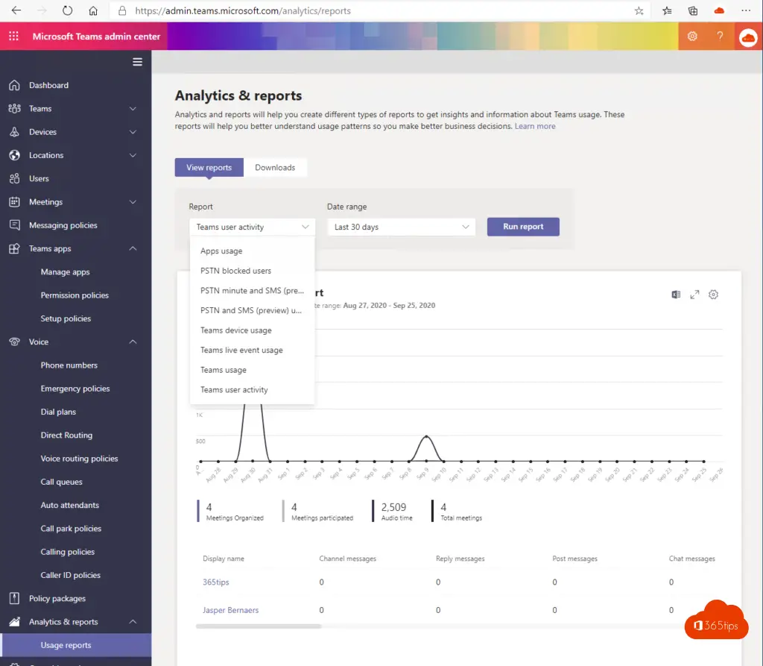Screen dimensions: 763x666
Task: Open Usage reports in sidebar
Action: [x=77, y=645]
